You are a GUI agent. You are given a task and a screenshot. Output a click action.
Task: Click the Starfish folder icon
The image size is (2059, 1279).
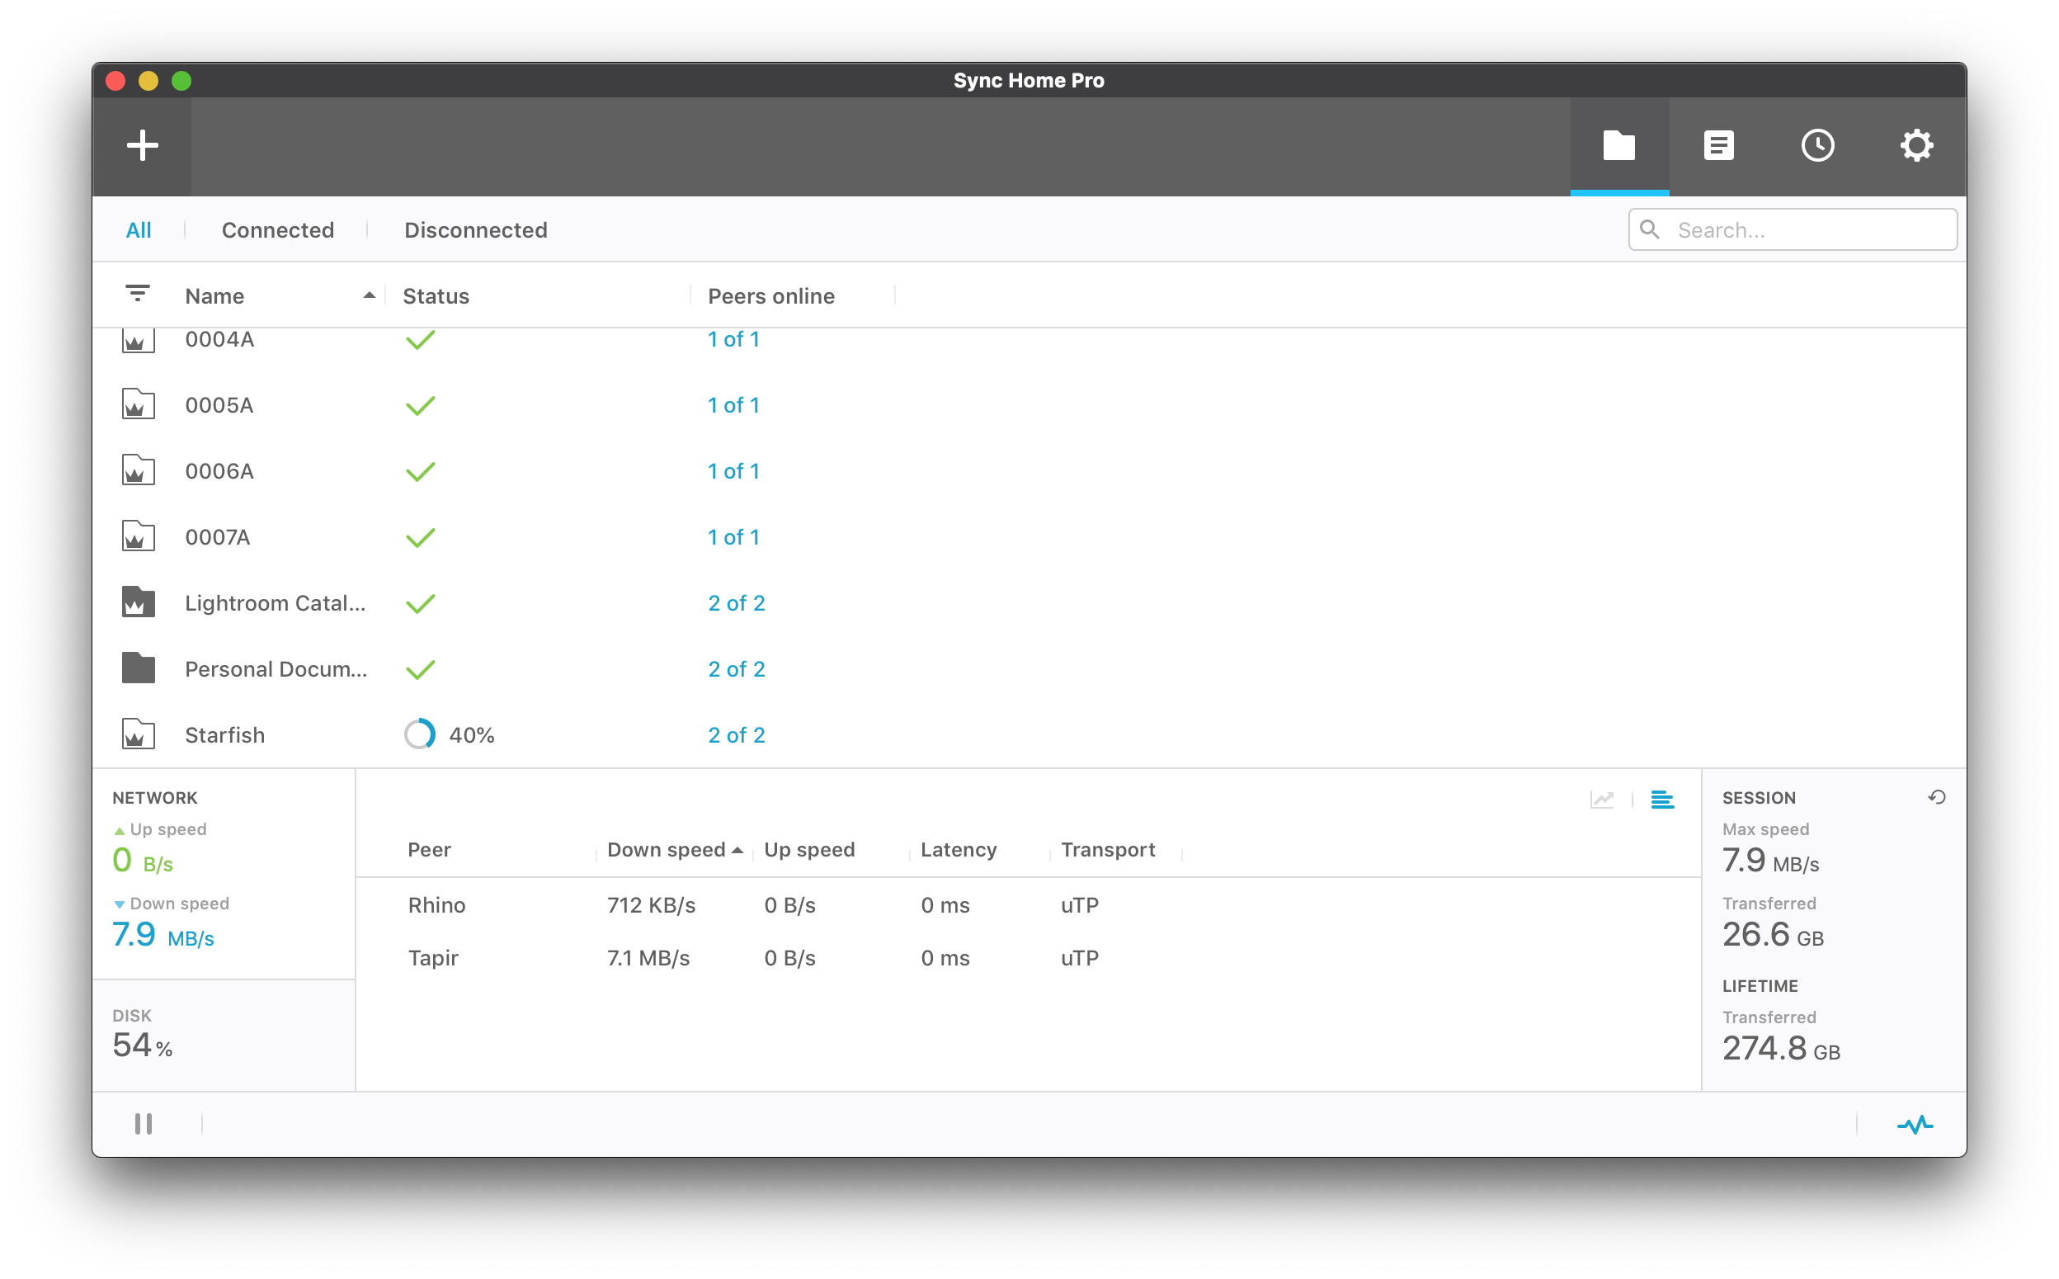tap(139, 735)
